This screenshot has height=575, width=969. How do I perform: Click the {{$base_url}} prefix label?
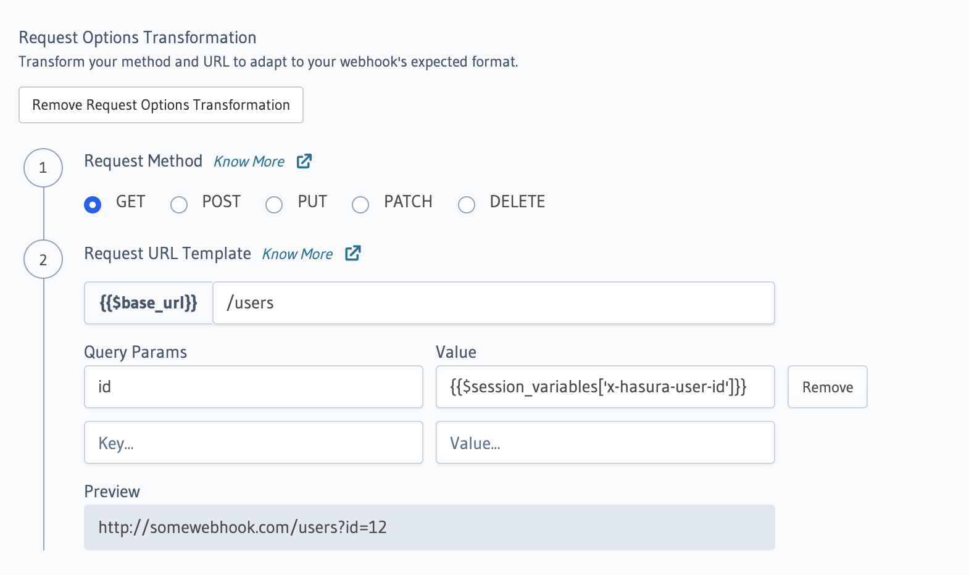(x=148, y=303)
